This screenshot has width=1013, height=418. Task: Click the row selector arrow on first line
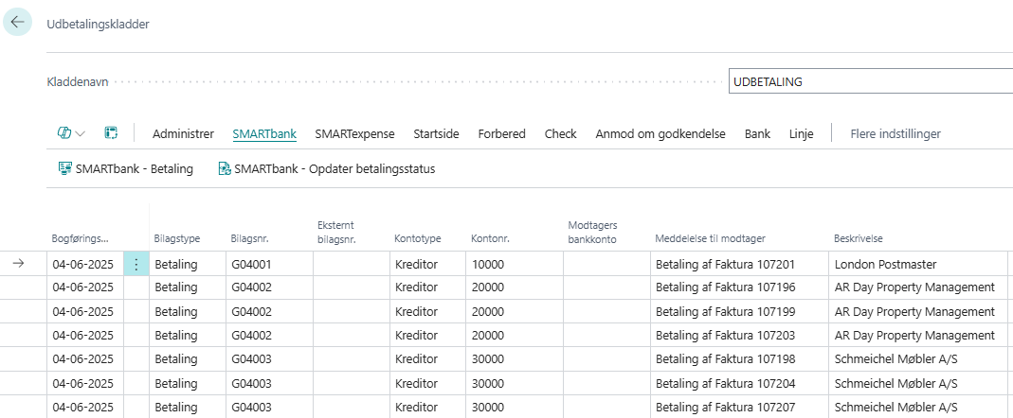pyautogui.click(x=18, y=264)
